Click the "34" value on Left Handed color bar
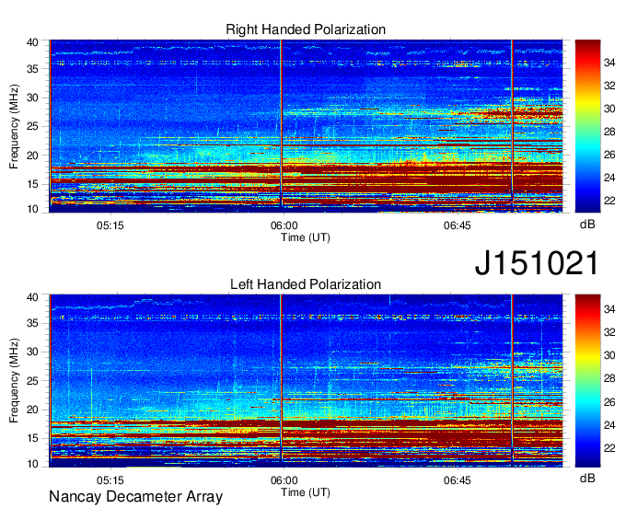This screenshot has height=508, width=626. 609,309
